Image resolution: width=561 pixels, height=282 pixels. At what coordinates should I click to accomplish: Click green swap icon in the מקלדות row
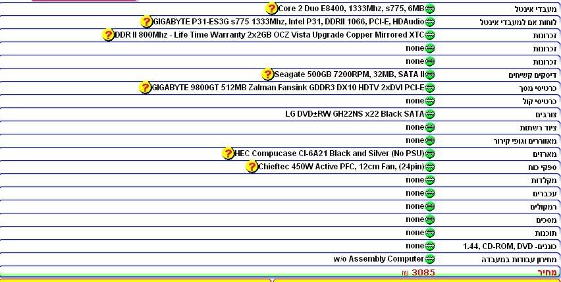tap(430, 180)
